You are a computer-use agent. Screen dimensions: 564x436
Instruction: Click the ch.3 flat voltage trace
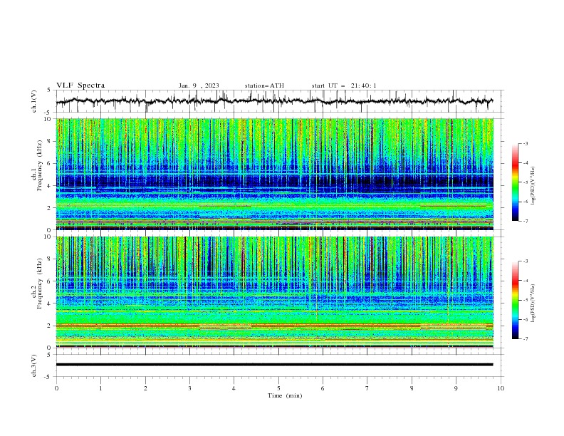click(x=275, y=365)
